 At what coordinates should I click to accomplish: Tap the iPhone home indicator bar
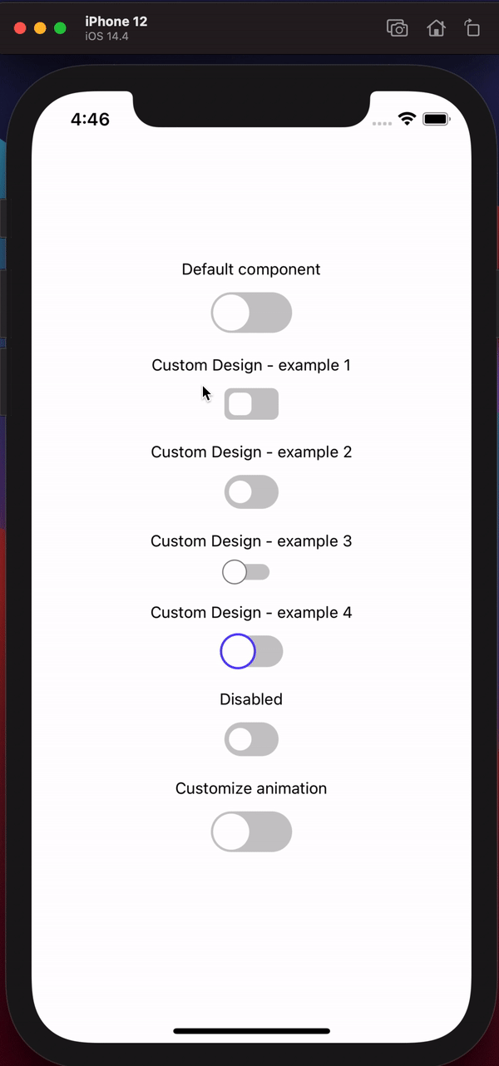pos(251,1031)
